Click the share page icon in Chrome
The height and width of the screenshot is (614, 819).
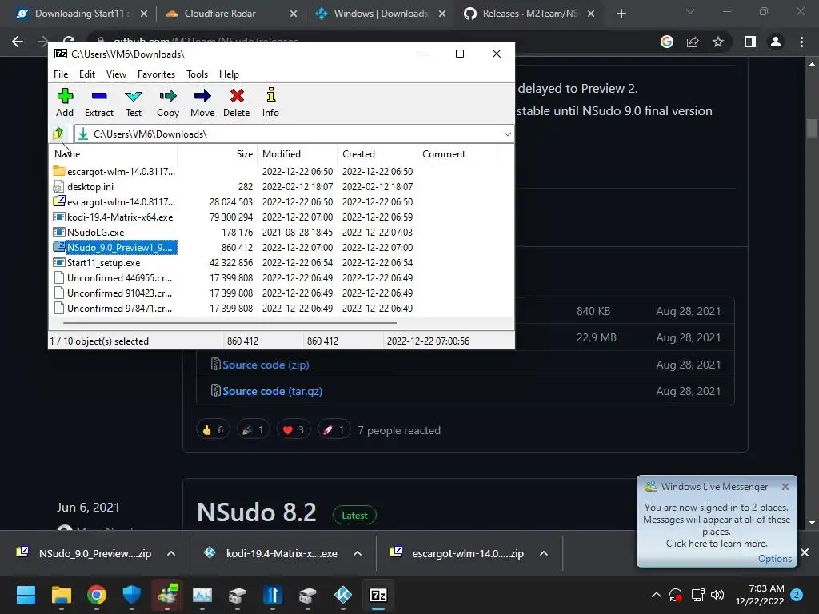click(x=693, y=42)
